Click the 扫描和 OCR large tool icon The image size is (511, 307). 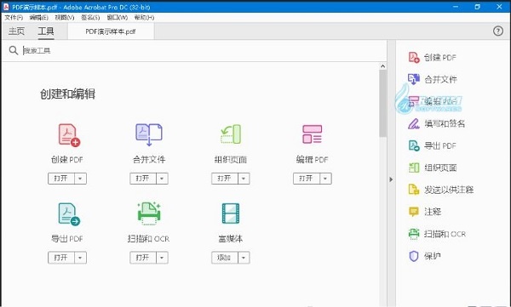click(149, 213)
